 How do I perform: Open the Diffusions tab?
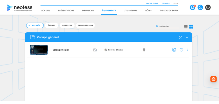coord(88,11)
